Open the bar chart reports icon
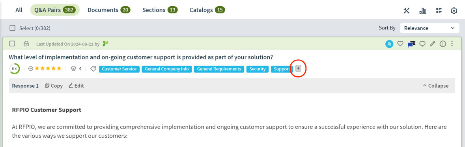Viewport: 465px width, 147px height. click(x=422, y=11)
